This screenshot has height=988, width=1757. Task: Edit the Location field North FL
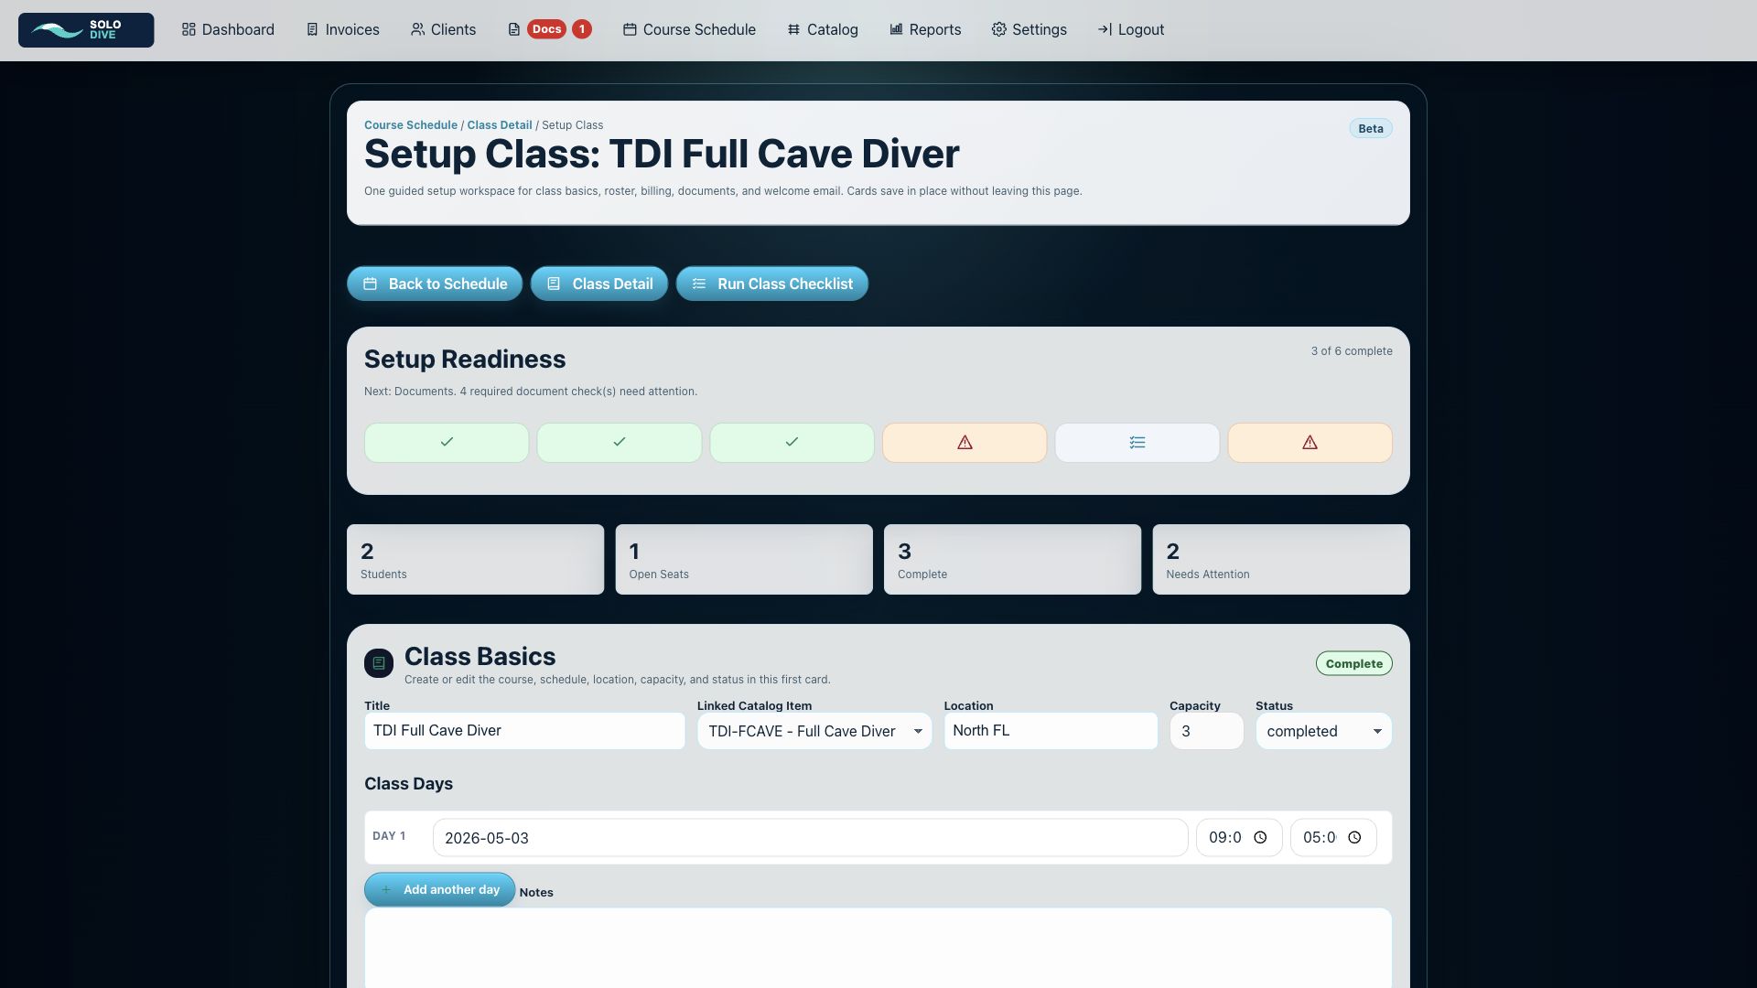click(1051, 731)
